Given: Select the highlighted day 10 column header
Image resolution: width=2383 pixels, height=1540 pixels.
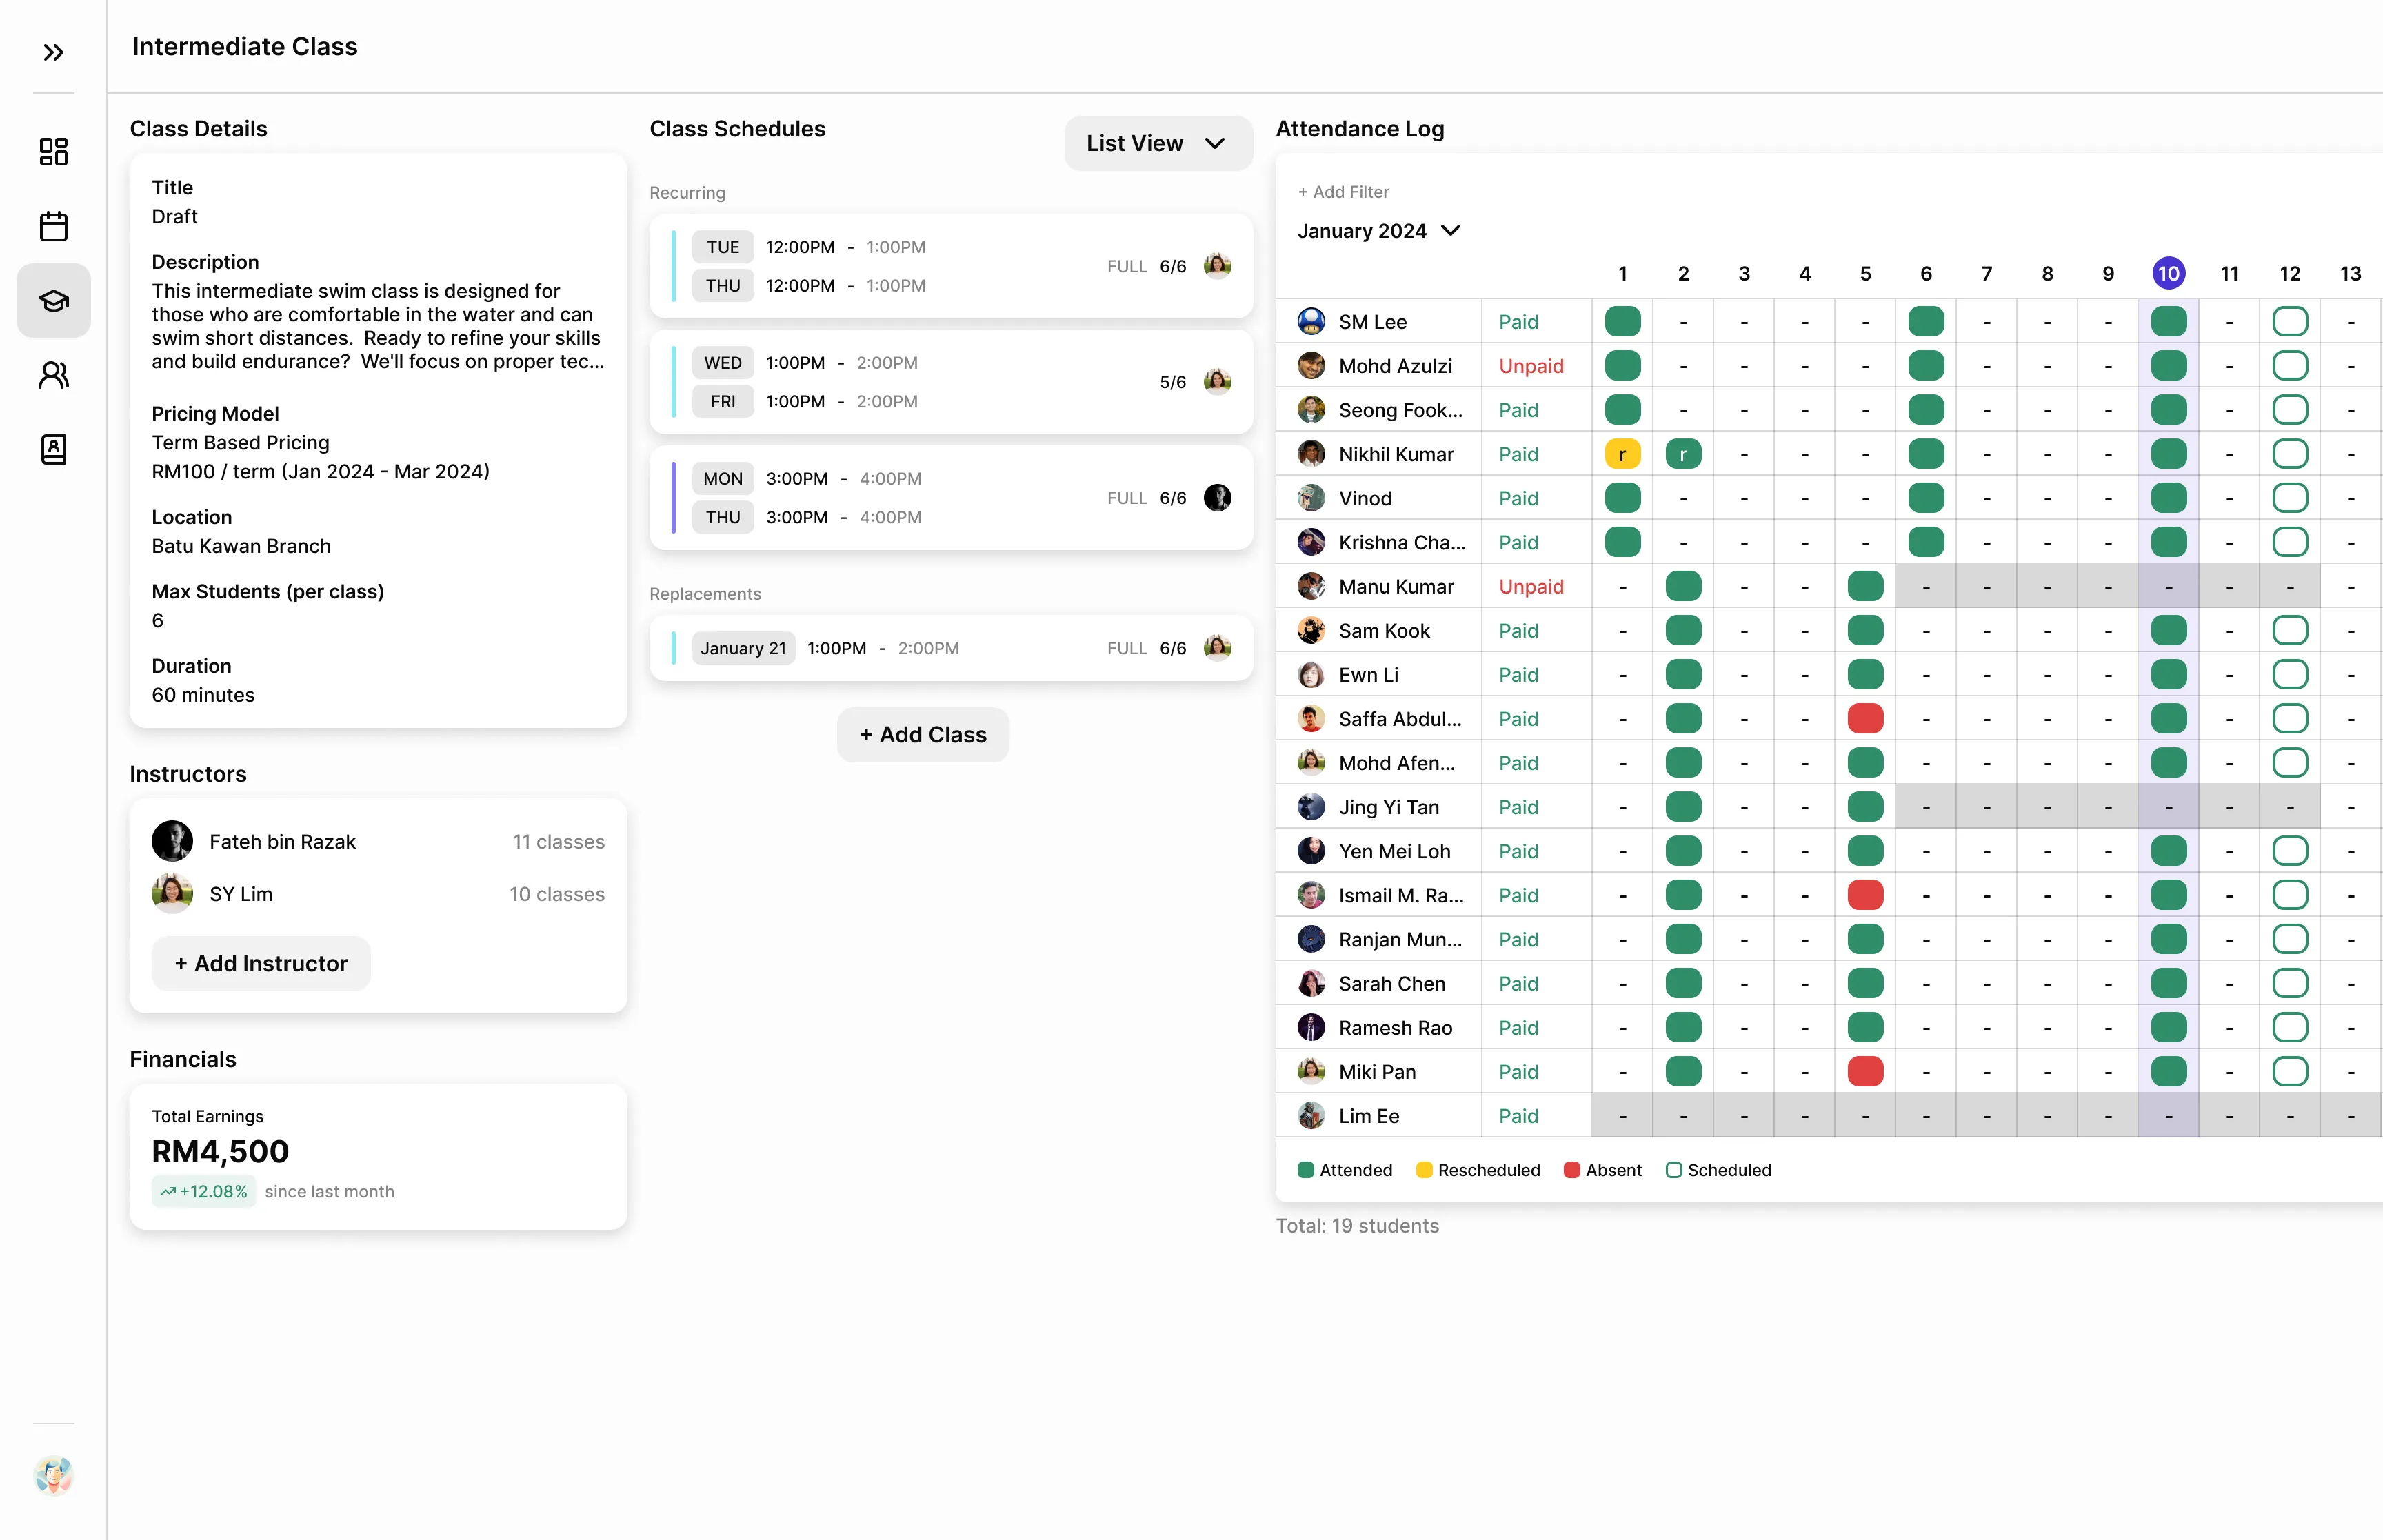Looking at the screenshot, I should coord(2168,273).
